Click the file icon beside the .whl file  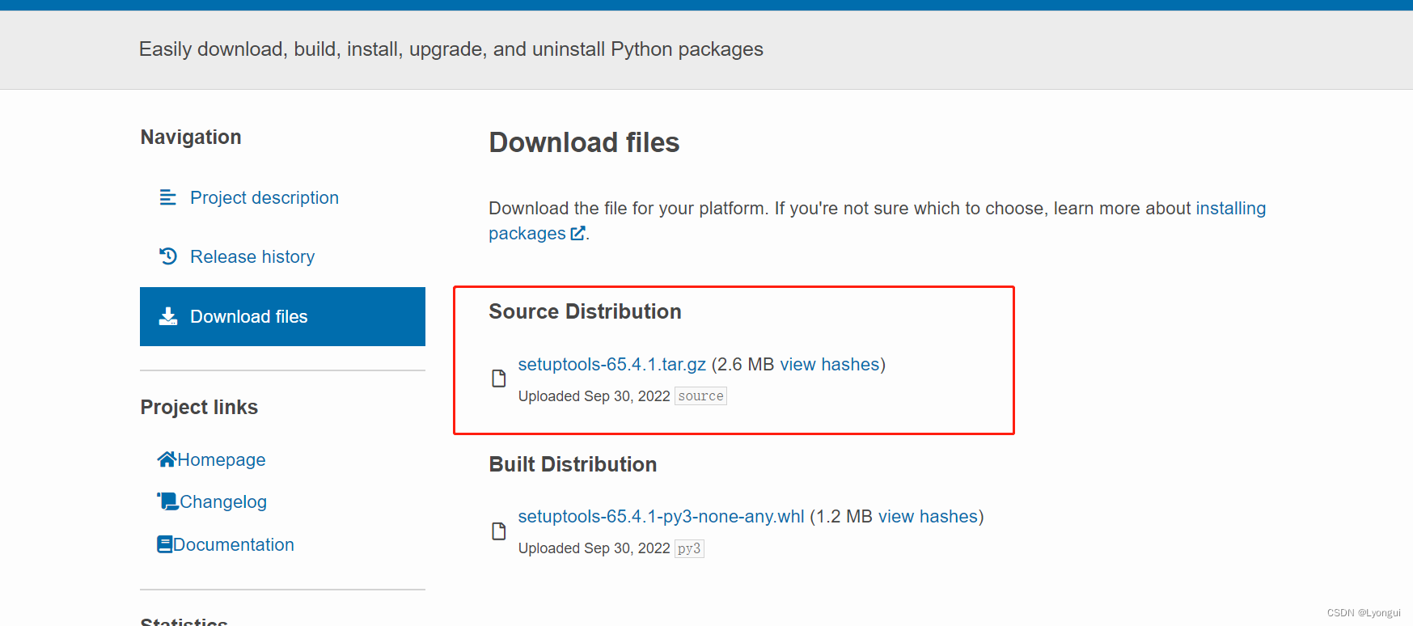tap(499, 531)
